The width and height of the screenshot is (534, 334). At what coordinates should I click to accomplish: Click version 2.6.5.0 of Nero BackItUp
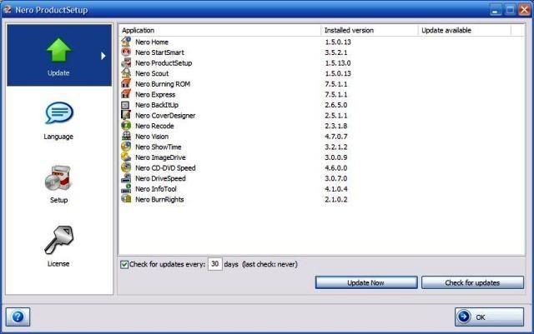pyautogui.click(x=335, y=105)
